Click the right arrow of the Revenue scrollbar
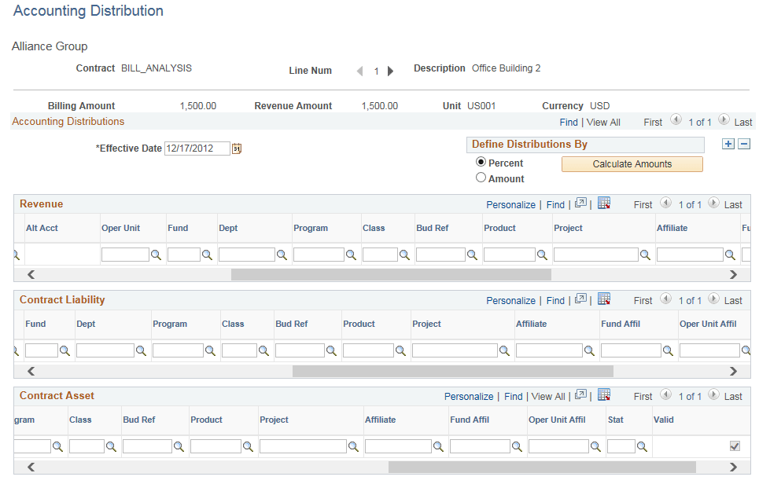 (x=733, y=275)
